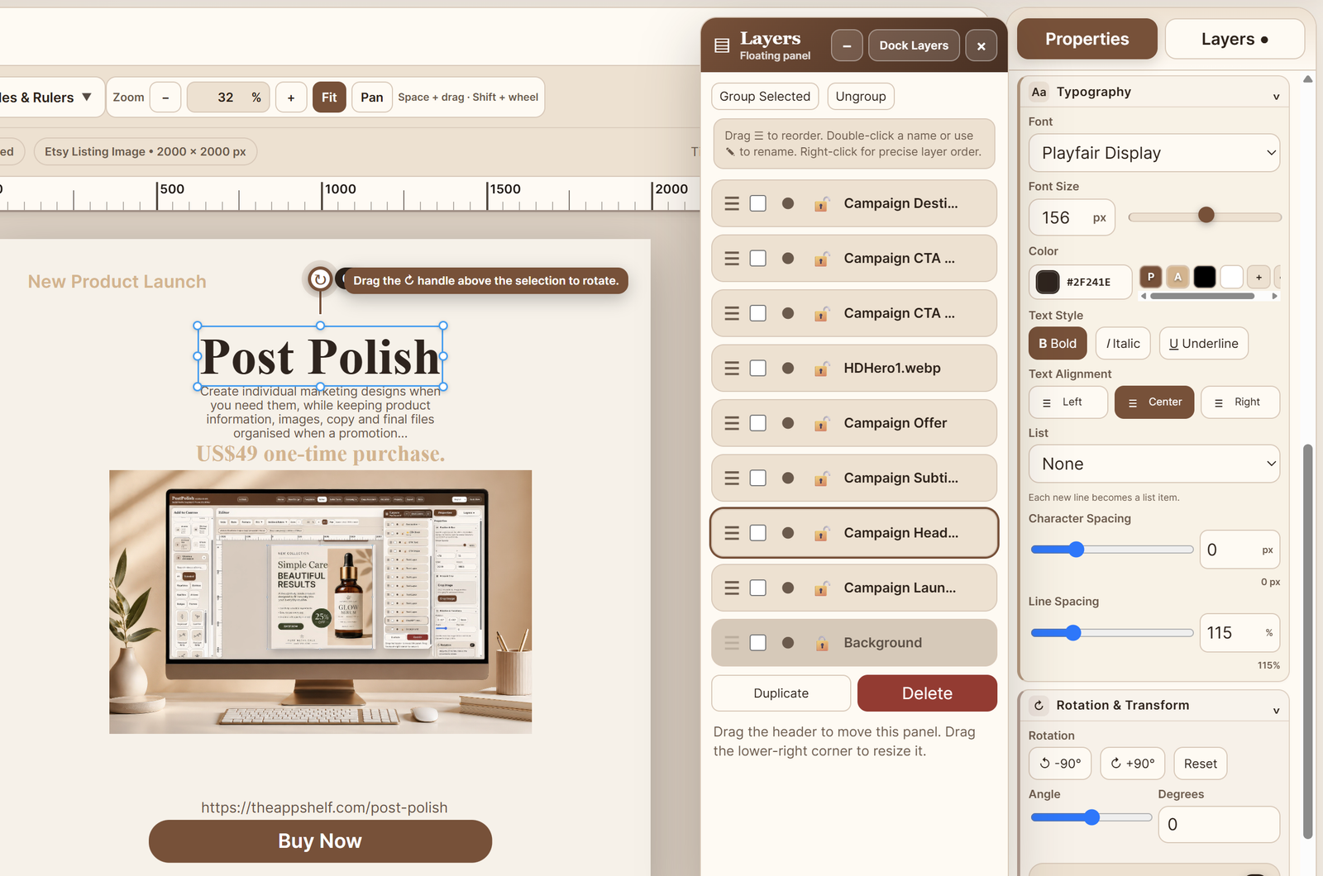
Task: Click the Degrees input field
Action: point(1219,825)
